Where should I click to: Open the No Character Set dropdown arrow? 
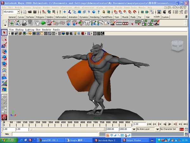[x=157, y=129]
